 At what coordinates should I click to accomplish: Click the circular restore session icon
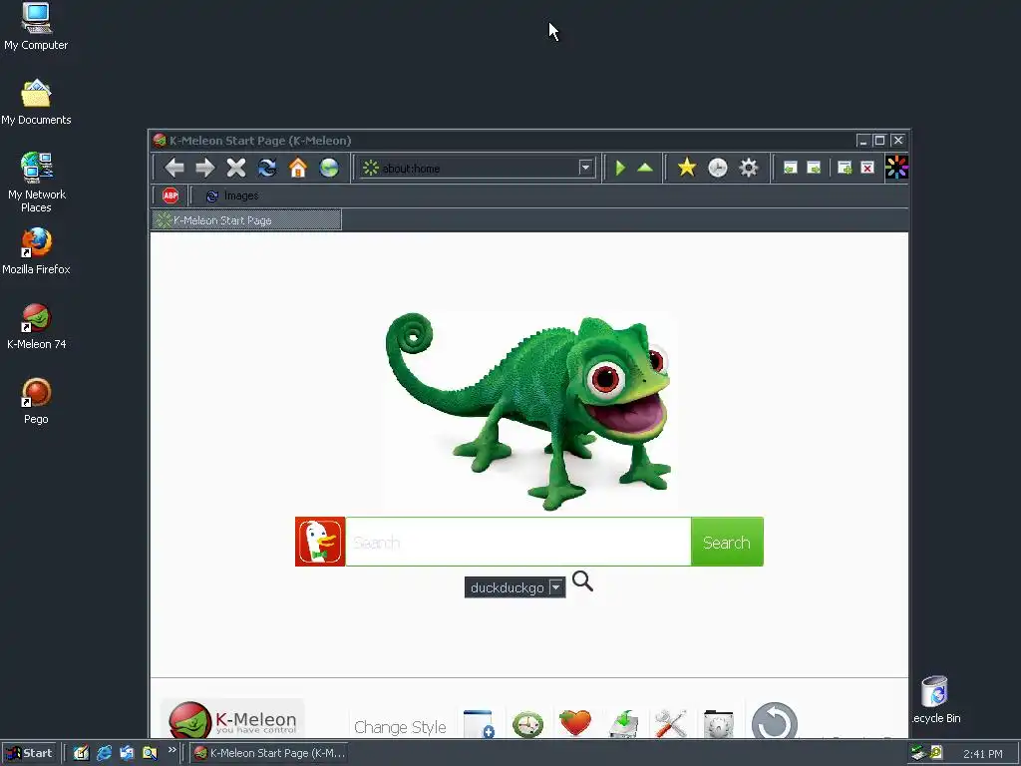coord(774,722)
